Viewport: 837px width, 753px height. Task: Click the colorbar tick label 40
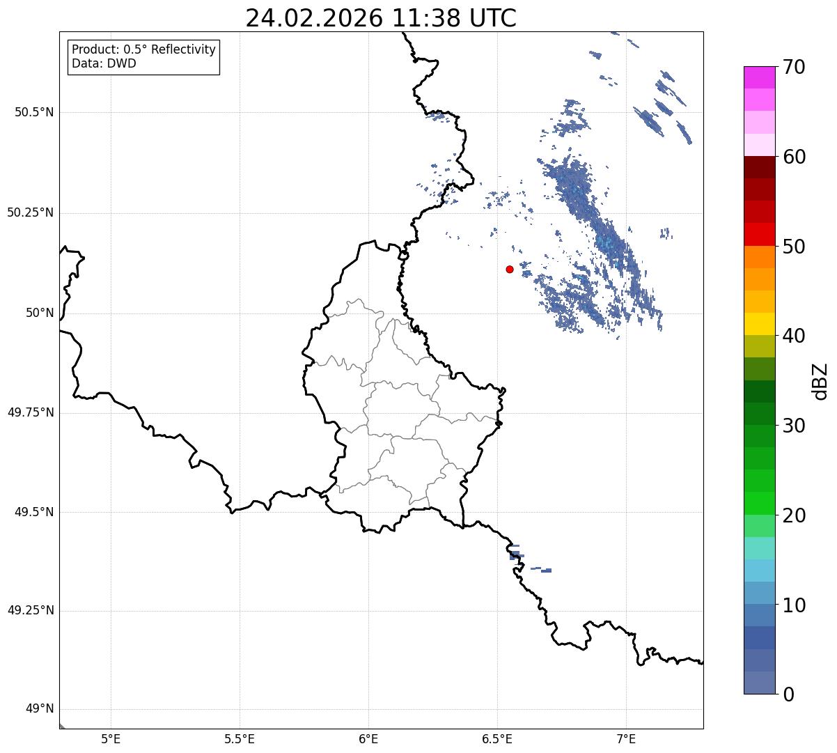tap(794, 336)
